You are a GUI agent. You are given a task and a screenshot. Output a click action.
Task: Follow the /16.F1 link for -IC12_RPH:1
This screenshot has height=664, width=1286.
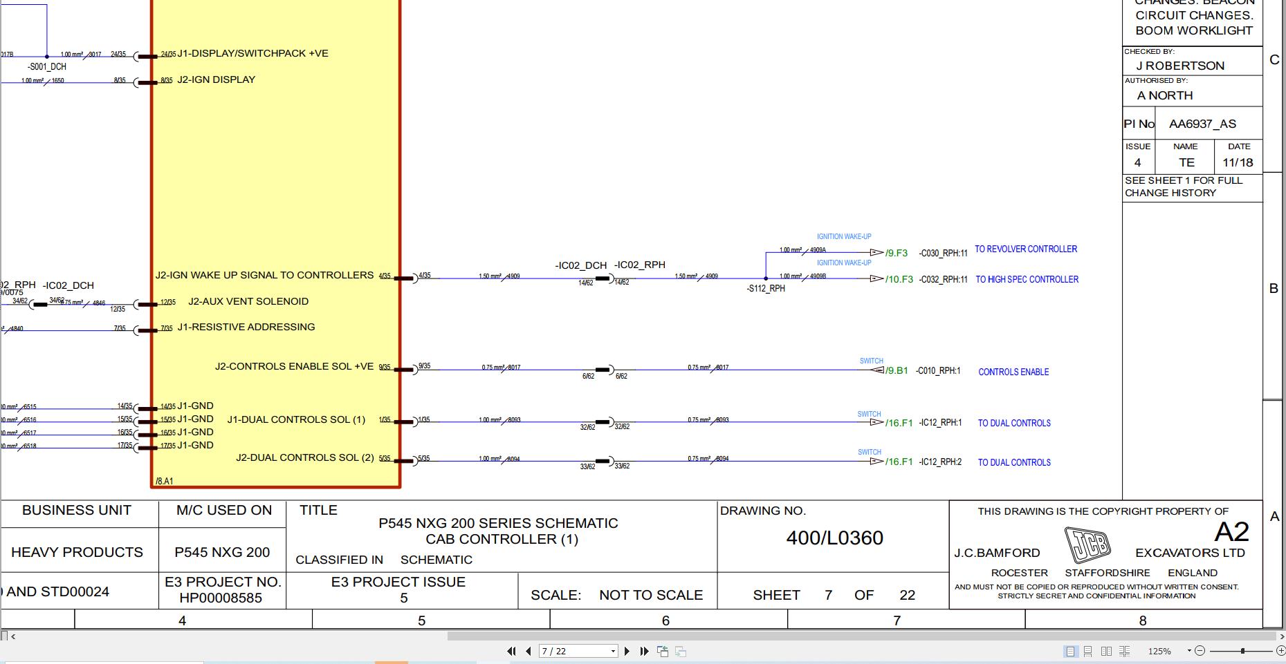click(899, 423)
